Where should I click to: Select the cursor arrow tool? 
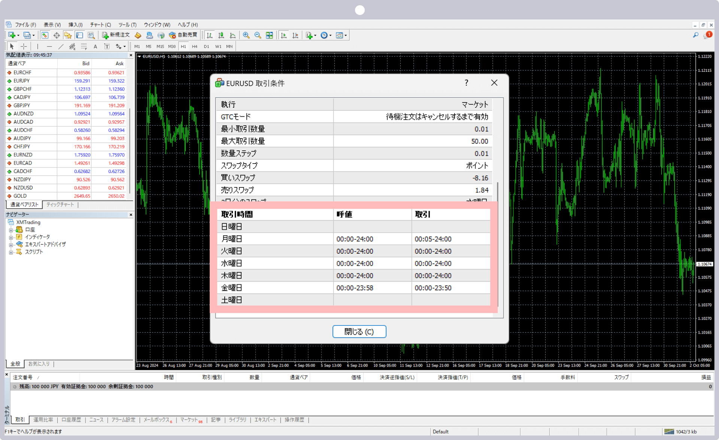click(12, 46)
